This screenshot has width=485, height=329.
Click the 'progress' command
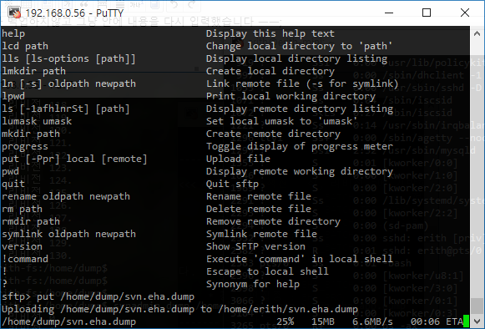pos(25,146)
